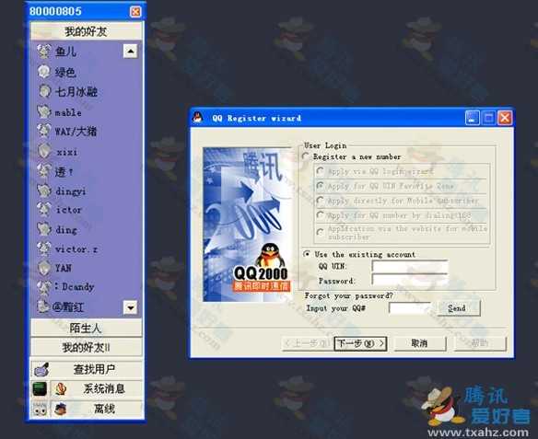Click the avatar icon beside ictor
Screen dimensions: 538x439
click(x=44, y=210)
